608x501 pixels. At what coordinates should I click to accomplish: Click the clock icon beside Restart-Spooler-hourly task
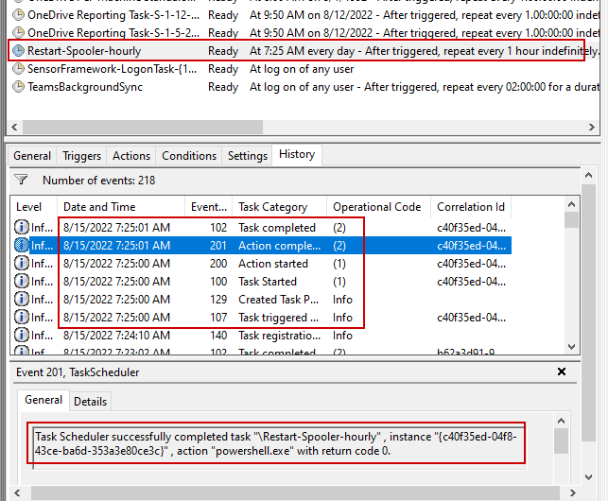[x=18, y=51]
